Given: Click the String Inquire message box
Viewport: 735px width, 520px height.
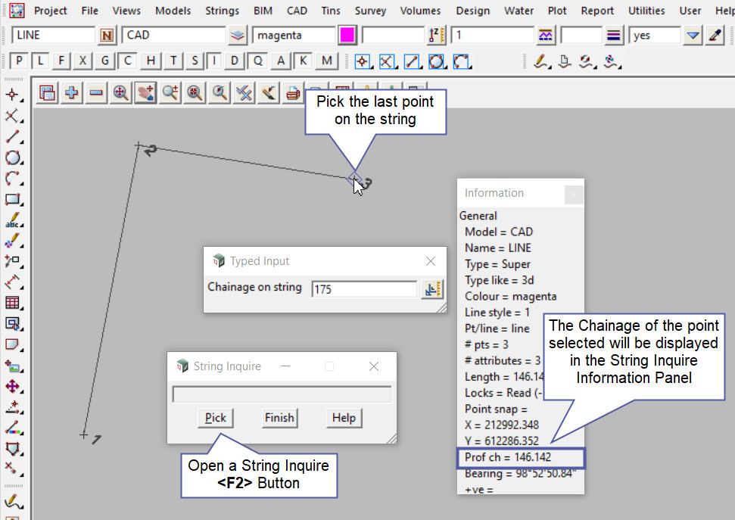Looking at the screenshot, I should [282, 394].
